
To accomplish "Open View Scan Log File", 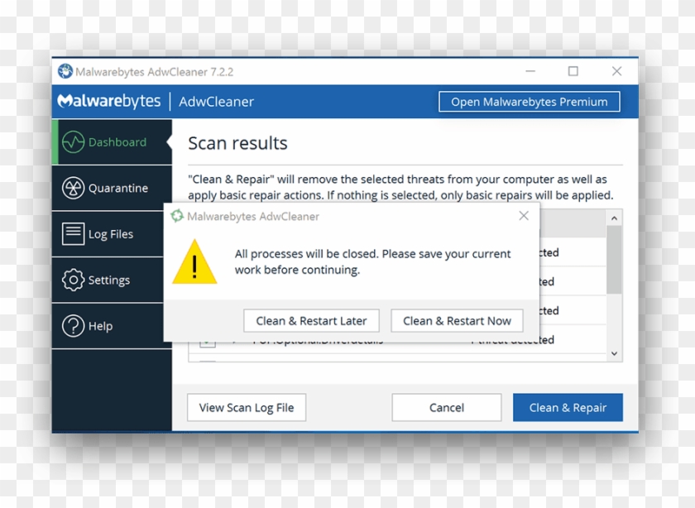I will coord(247,407).
